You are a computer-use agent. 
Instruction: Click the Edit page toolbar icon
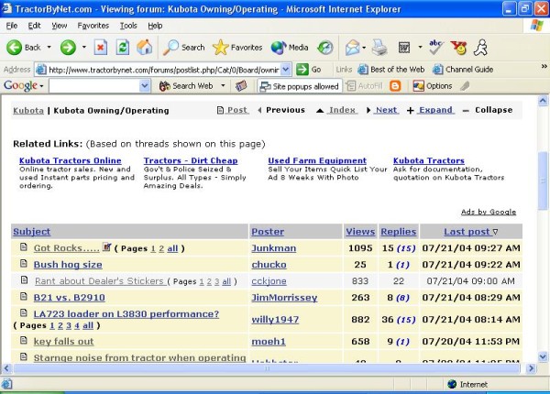(x=404, y=48)
